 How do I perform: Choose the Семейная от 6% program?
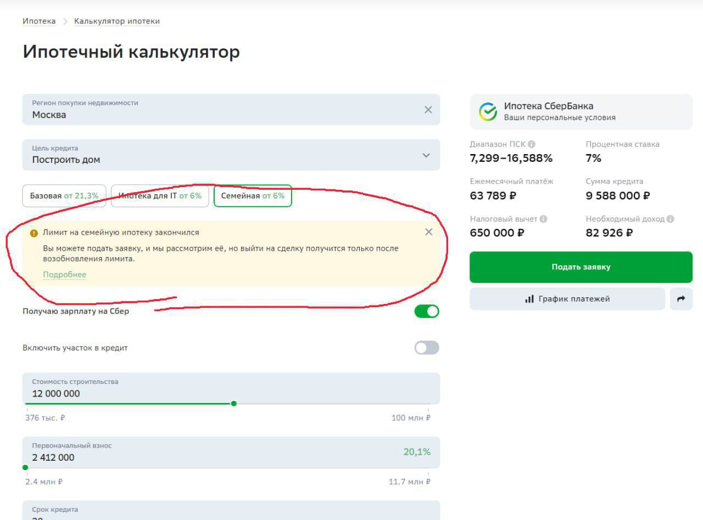[x=253, y=196]
